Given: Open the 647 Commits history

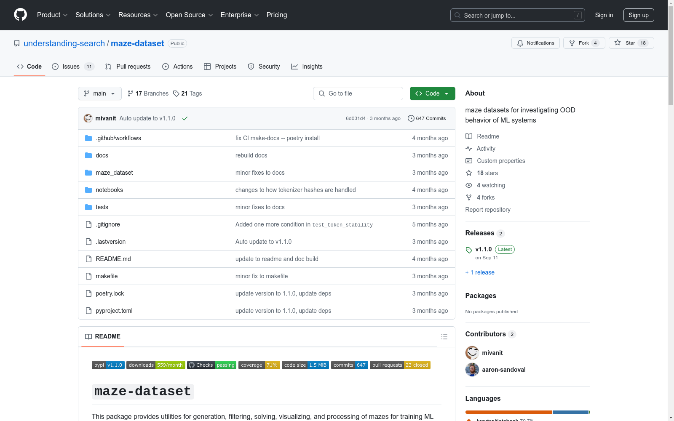Looking at the screenshot, I should [427, 118].
